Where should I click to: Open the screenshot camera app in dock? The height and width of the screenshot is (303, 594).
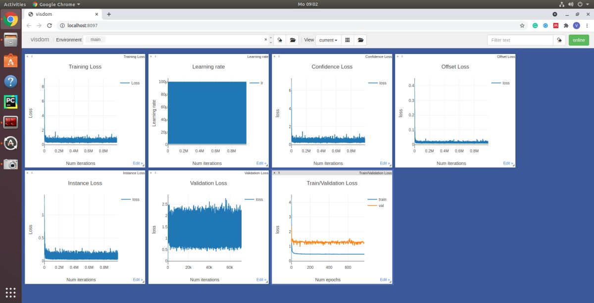(10, 164)
